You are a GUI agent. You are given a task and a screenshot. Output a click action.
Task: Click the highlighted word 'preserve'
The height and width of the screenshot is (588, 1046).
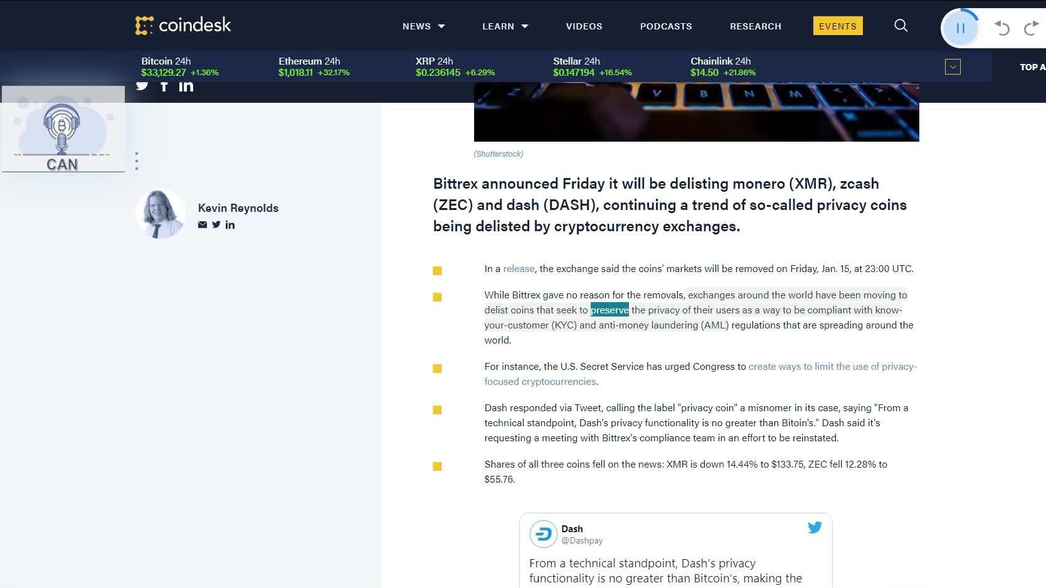pyautogui.click(x=610, y=310)
